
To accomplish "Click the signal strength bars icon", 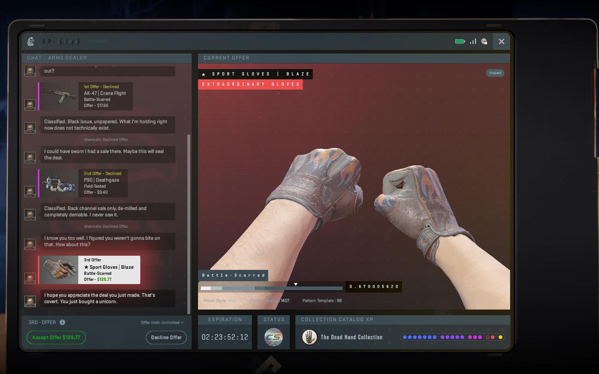I will (x=473, y=41).
